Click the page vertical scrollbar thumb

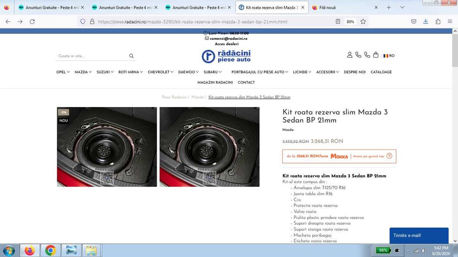(x=455, y=49)
